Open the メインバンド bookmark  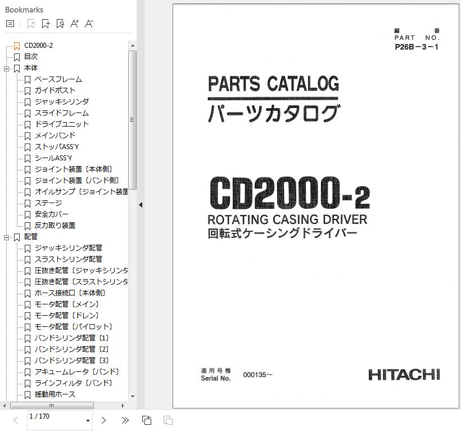[55, 136]
